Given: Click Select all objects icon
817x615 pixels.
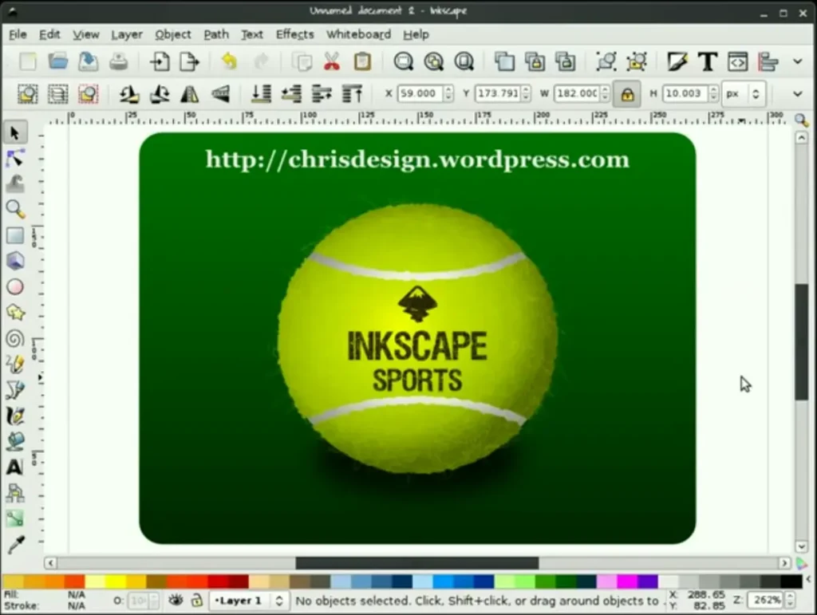Looking at the screenshot, I should (28, 94).
